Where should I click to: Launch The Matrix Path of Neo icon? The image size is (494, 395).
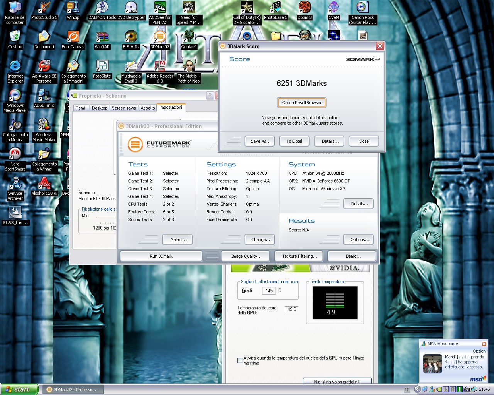(189, 72)
